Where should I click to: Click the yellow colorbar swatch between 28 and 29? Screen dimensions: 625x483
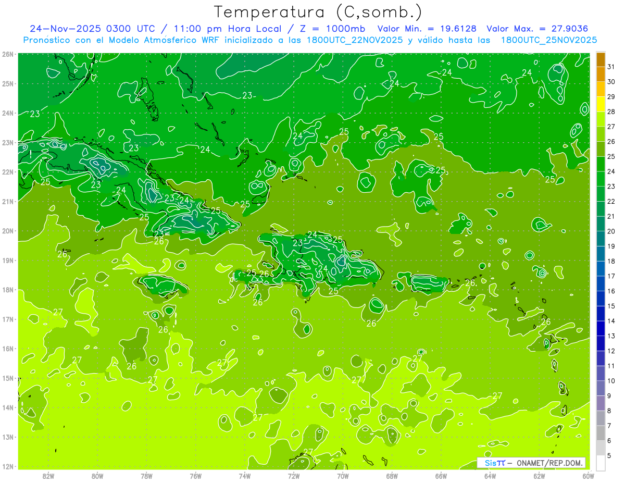coord(601,105)
